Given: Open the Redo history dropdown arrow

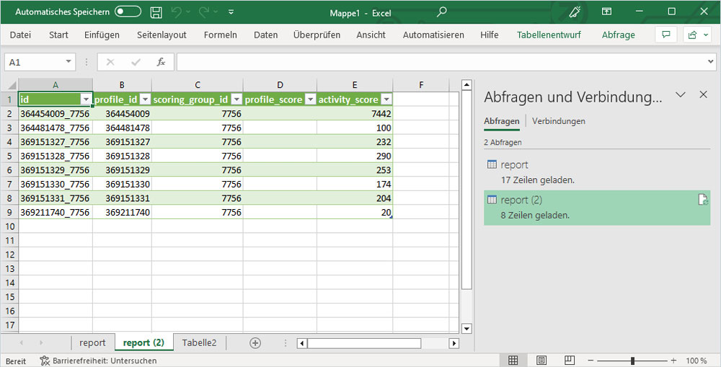Looking at the screenshot, I should (x=216, y=12).
